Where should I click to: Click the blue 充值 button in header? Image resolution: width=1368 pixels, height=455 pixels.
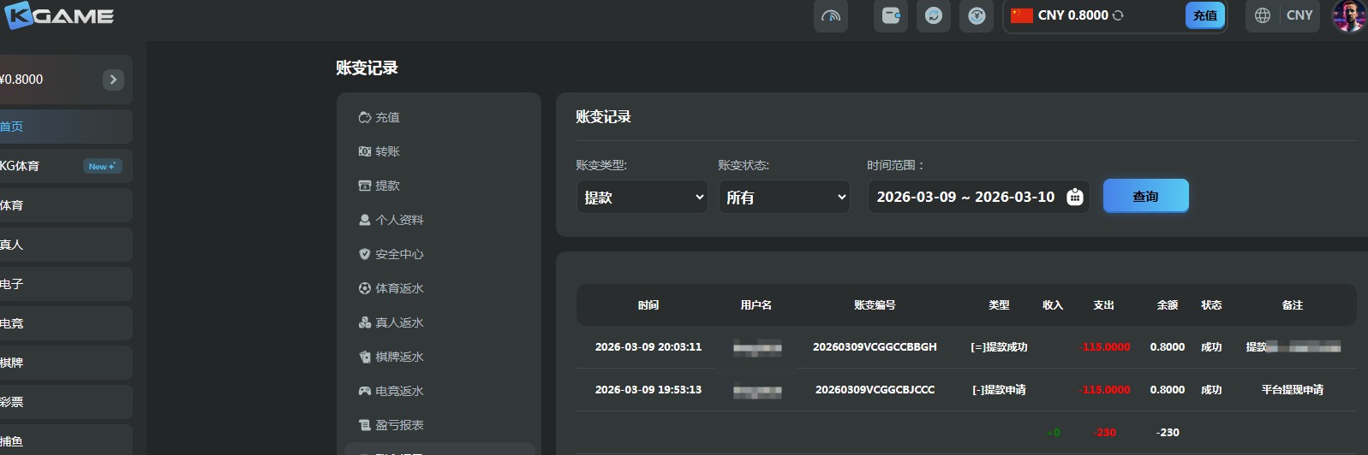tap(1205, 15)
